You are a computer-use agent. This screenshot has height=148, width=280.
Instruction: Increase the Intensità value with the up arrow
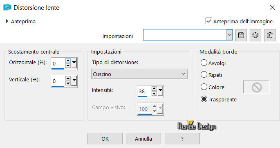[x=154, y=89]
